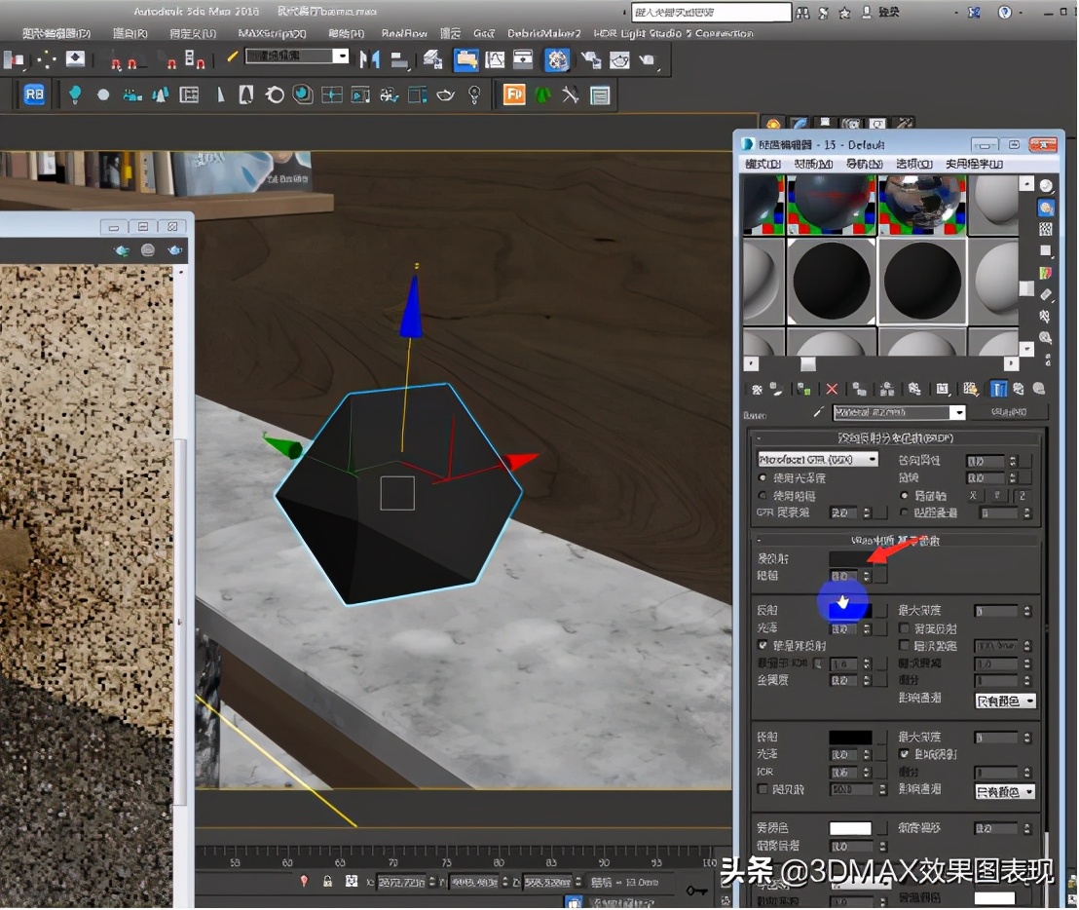
Task: Reset the material using the red X icon
Action: [832, 389]
